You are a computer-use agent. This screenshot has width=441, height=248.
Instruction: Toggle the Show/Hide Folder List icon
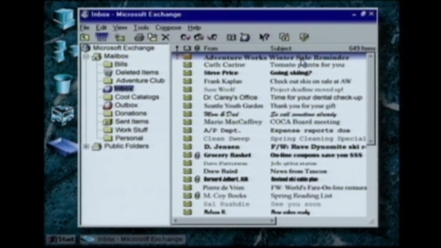(x=102, y=37)
